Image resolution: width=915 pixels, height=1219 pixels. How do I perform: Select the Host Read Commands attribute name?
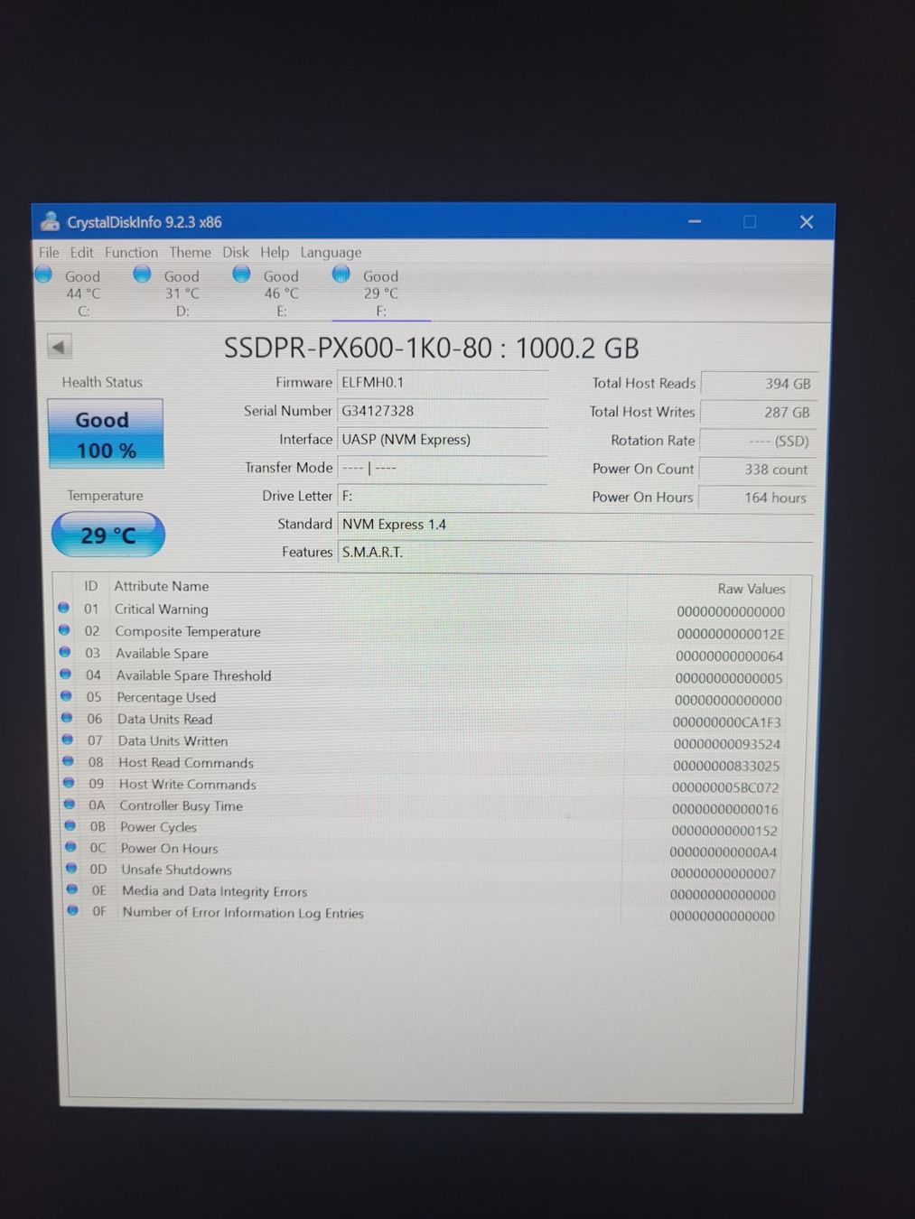click(x=186, y=763)
